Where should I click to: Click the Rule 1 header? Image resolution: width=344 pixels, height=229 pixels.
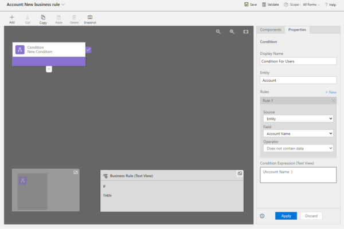pyautogui.click(x=298, y=101)
